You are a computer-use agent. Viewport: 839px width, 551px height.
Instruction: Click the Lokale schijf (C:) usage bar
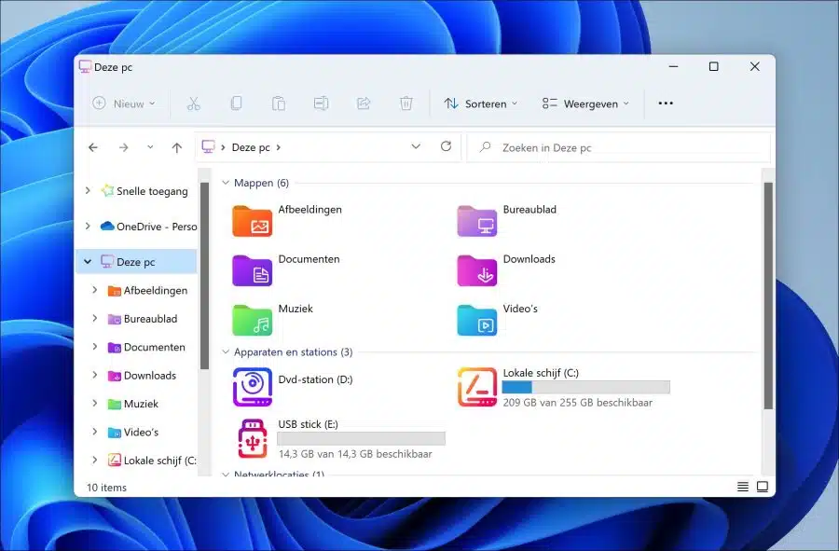click(x=586, y=387)
